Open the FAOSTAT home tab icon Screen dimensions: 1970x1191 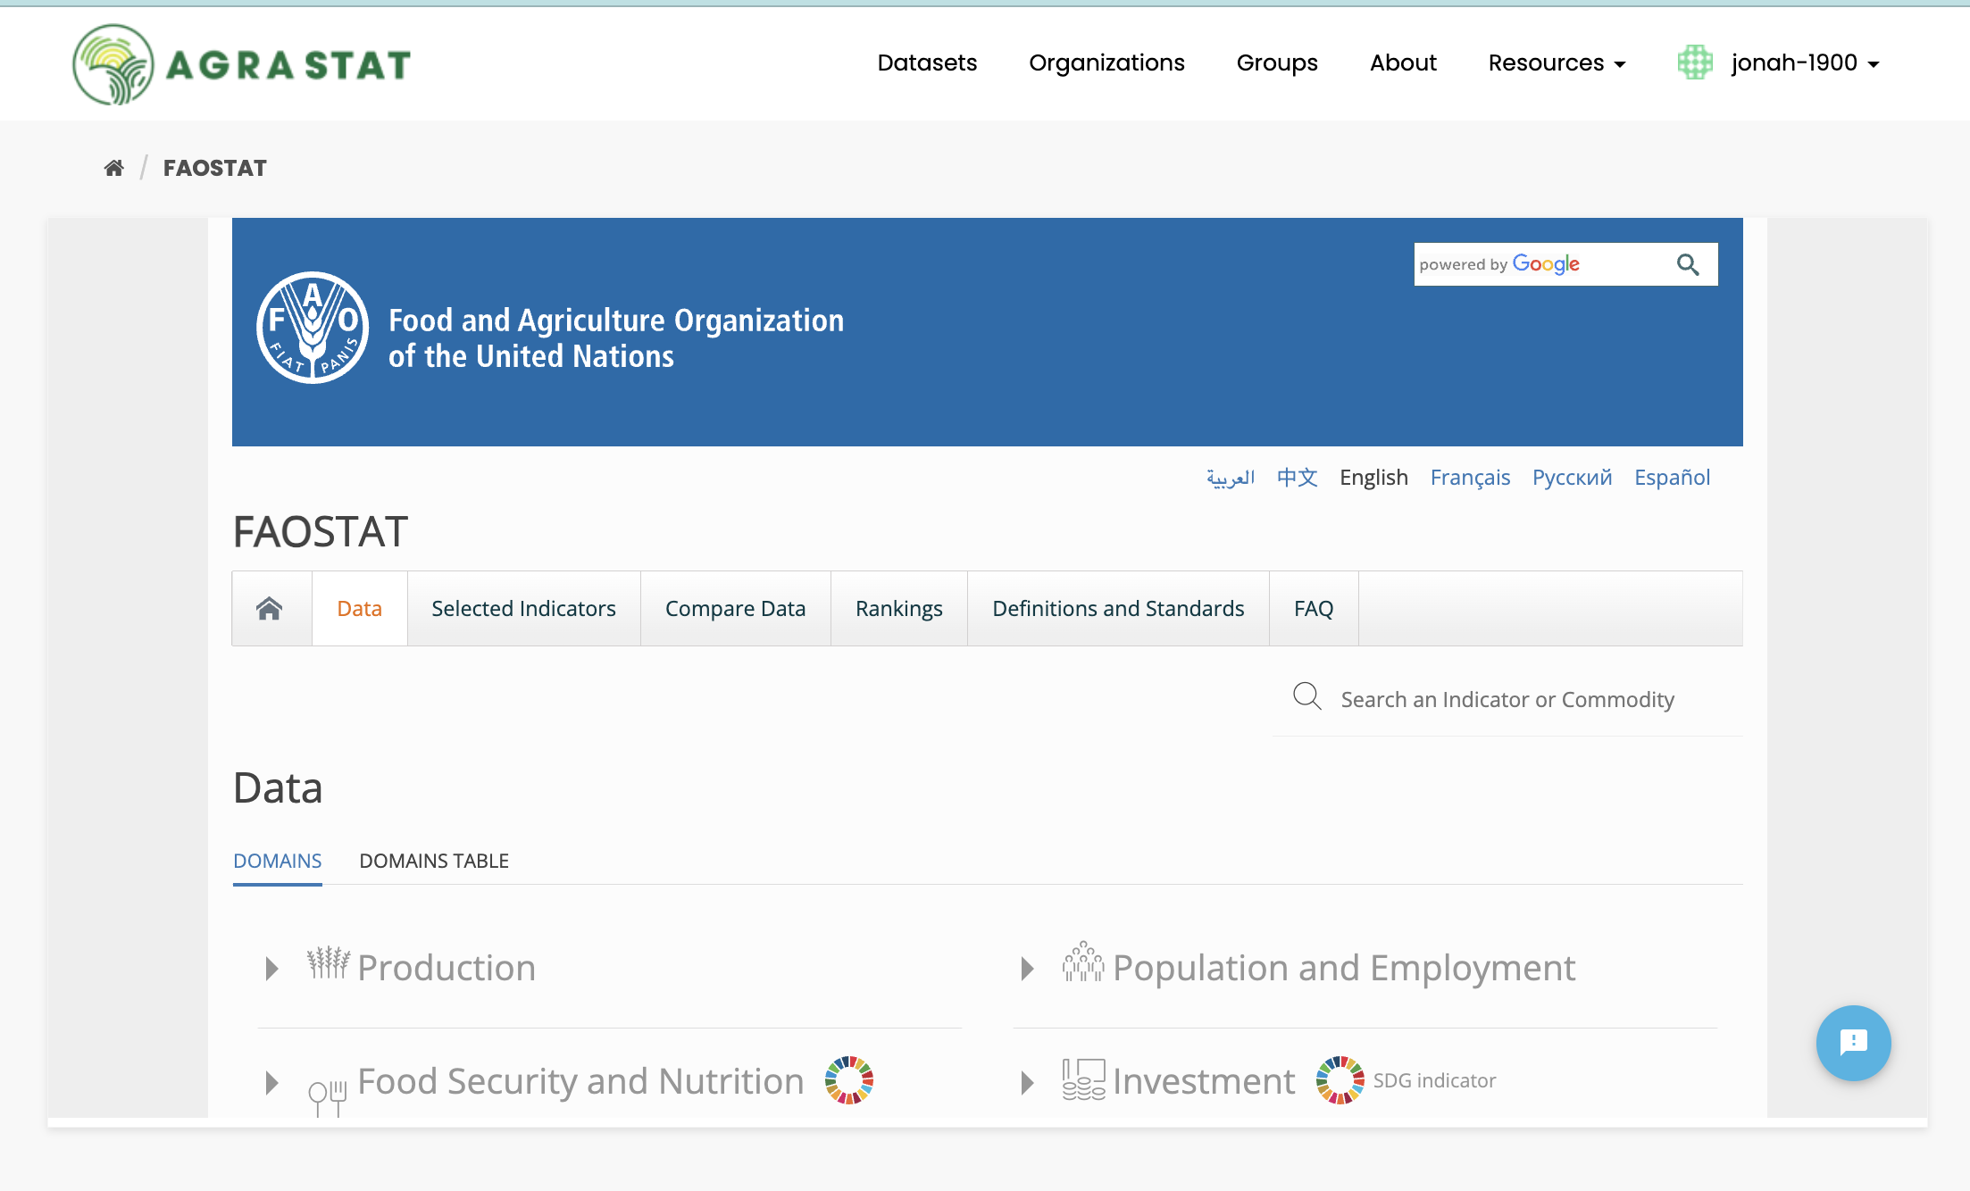pyautogui.click(x=270, y=609)
